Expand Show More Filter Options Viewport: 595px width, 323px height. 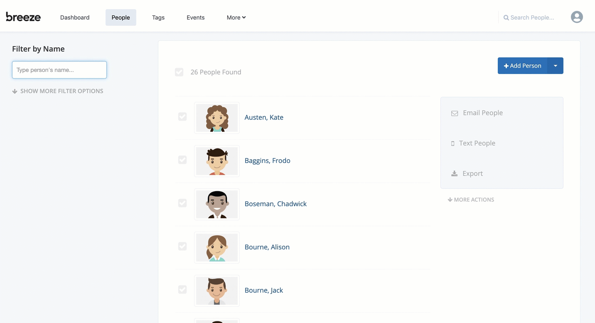point(58,91)
